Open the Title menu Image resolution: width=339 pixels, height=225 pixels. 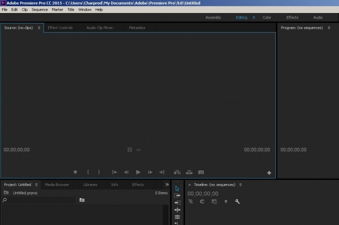[x=71, y=10]
